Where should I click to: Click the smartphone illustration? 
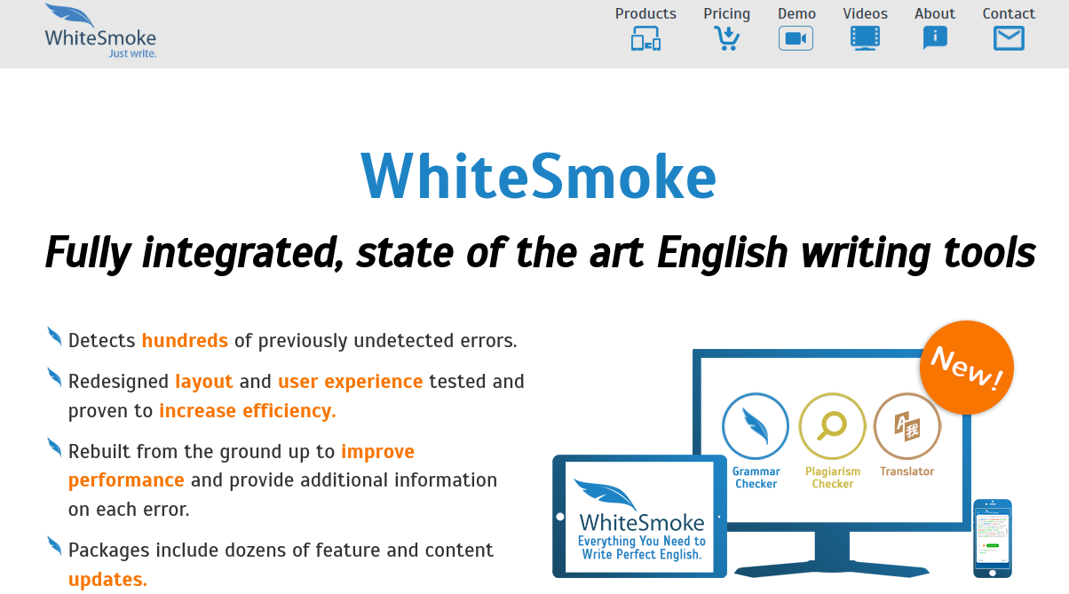992,538
